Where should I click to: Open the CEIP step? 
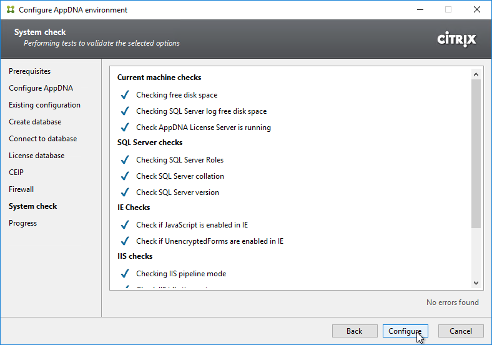coord(16,172)
